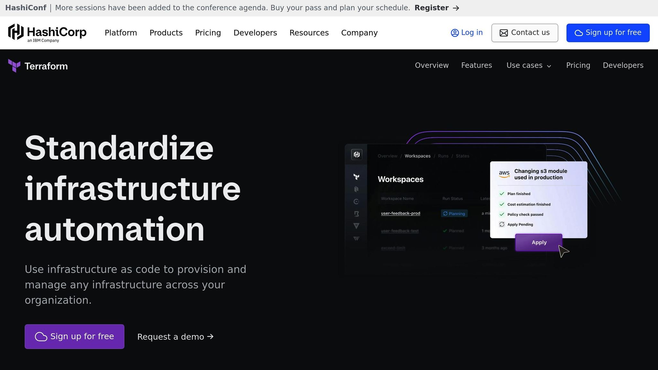Click the AWS logo in the card
Screen dimensions: 658x370
pos(504,174)
